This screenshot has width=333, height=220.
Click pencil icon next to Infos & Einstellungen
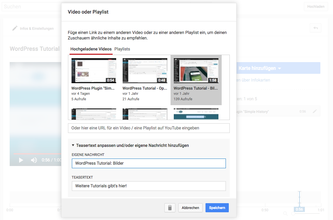pos(15,28)
